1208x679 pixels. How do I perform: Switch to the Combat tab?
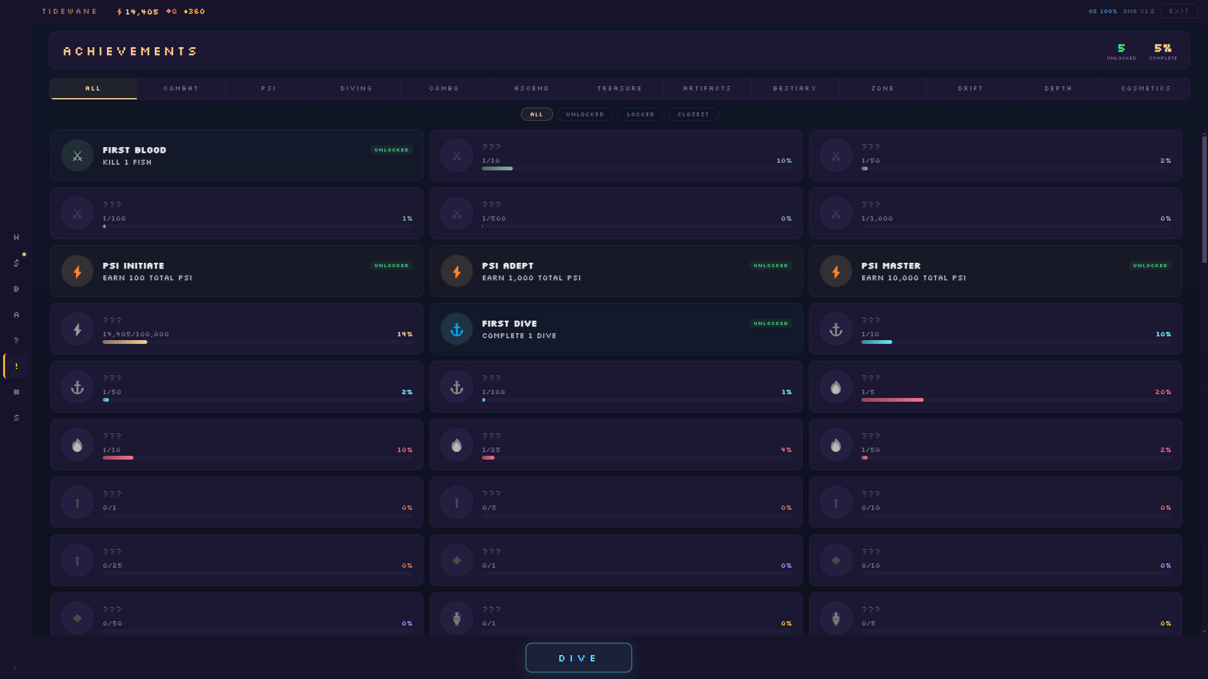coord(181,89)
